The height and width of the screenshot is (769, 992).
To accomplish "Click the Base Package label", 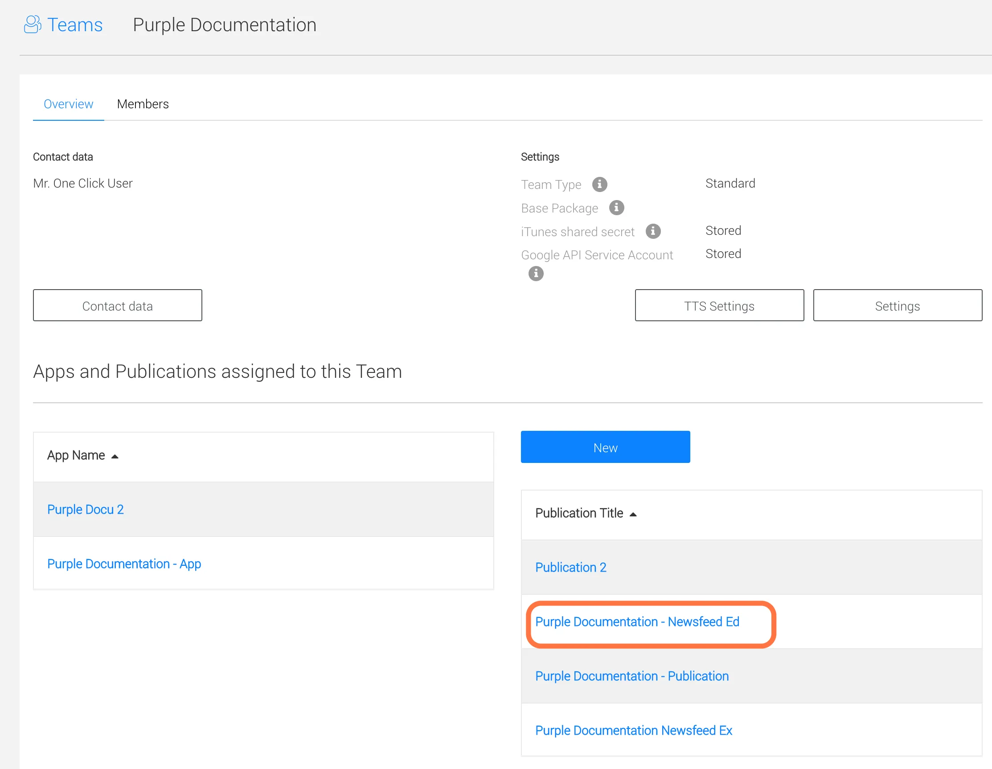I will (560, 209).
